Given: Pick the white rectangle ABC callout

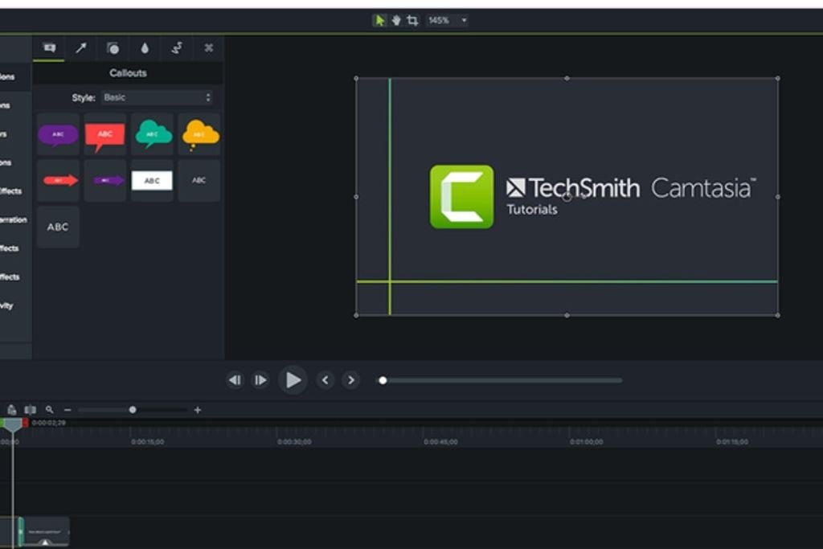Looking at the screenshot, I should (152, 181).
